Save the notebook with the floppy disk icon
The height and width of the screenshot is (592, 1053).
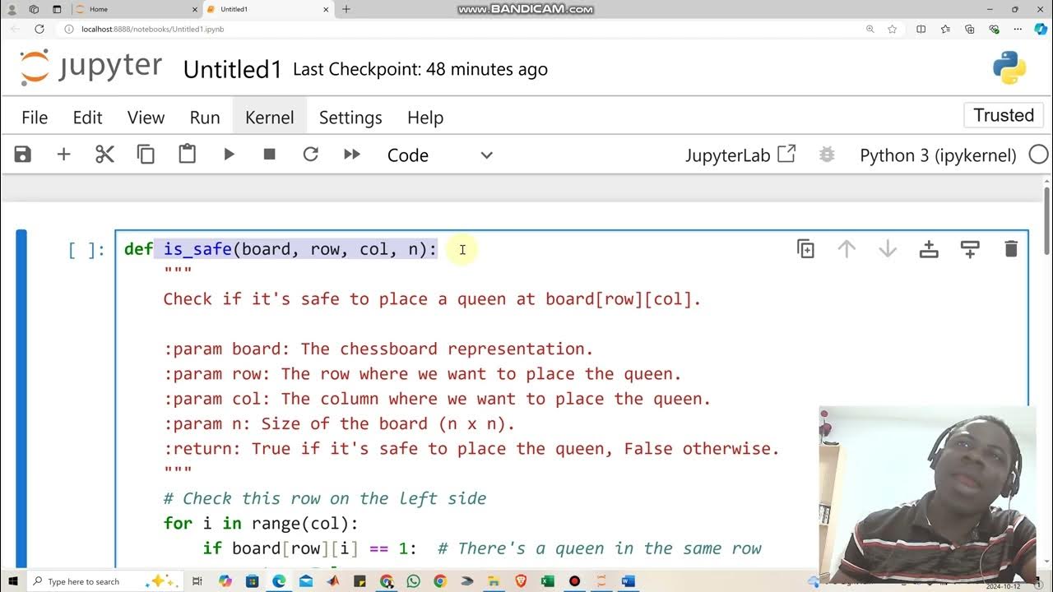click(22, 155)
